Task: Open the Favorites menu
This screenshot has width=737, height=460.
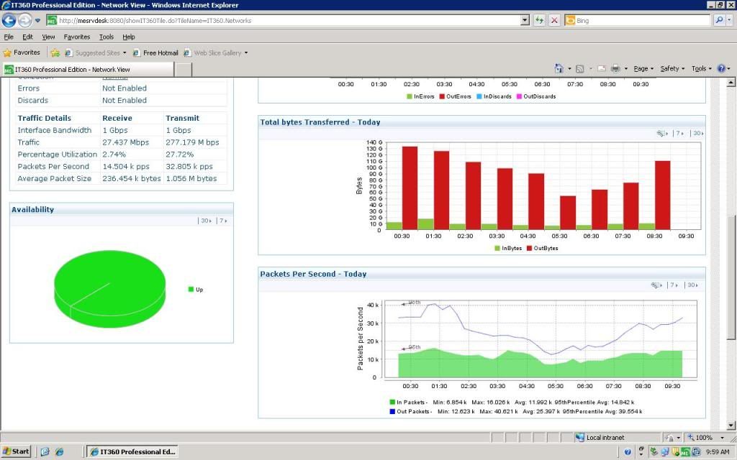Action: click(76, 37)
